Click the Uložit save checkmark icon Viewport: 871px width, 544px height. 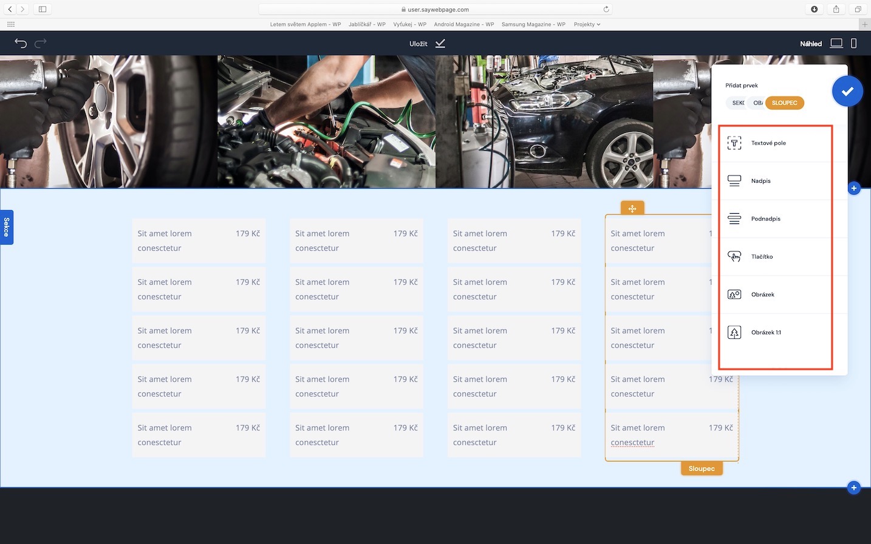440,43
